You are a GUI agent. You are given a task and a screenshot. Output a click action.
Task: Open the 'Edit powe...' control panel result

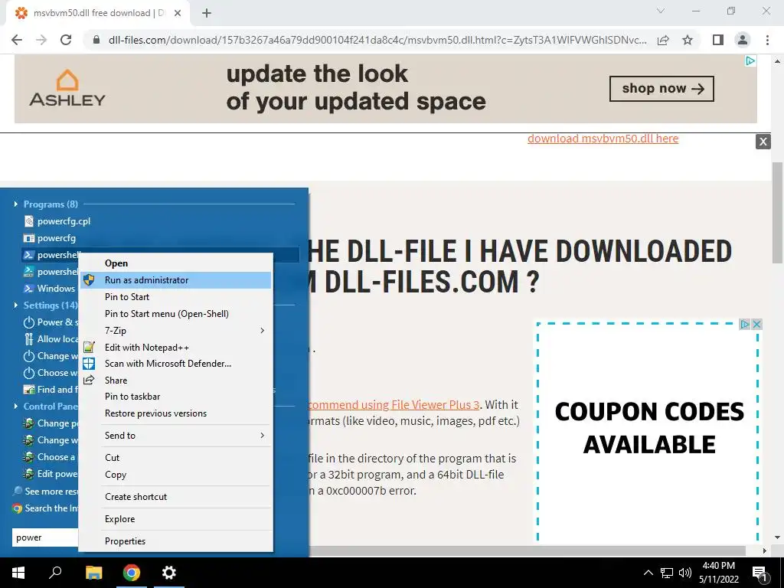point(51,473)
